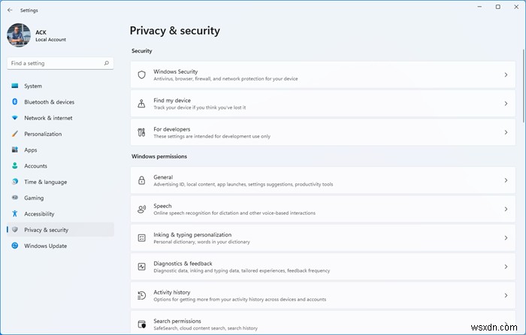
Task: Select Bluetooth & devices in sidebar
Action: click(49, 102)
